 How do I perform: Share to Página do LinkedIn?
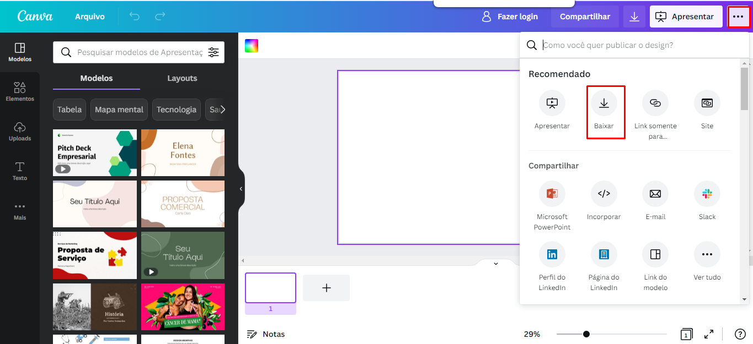[604, 266]
